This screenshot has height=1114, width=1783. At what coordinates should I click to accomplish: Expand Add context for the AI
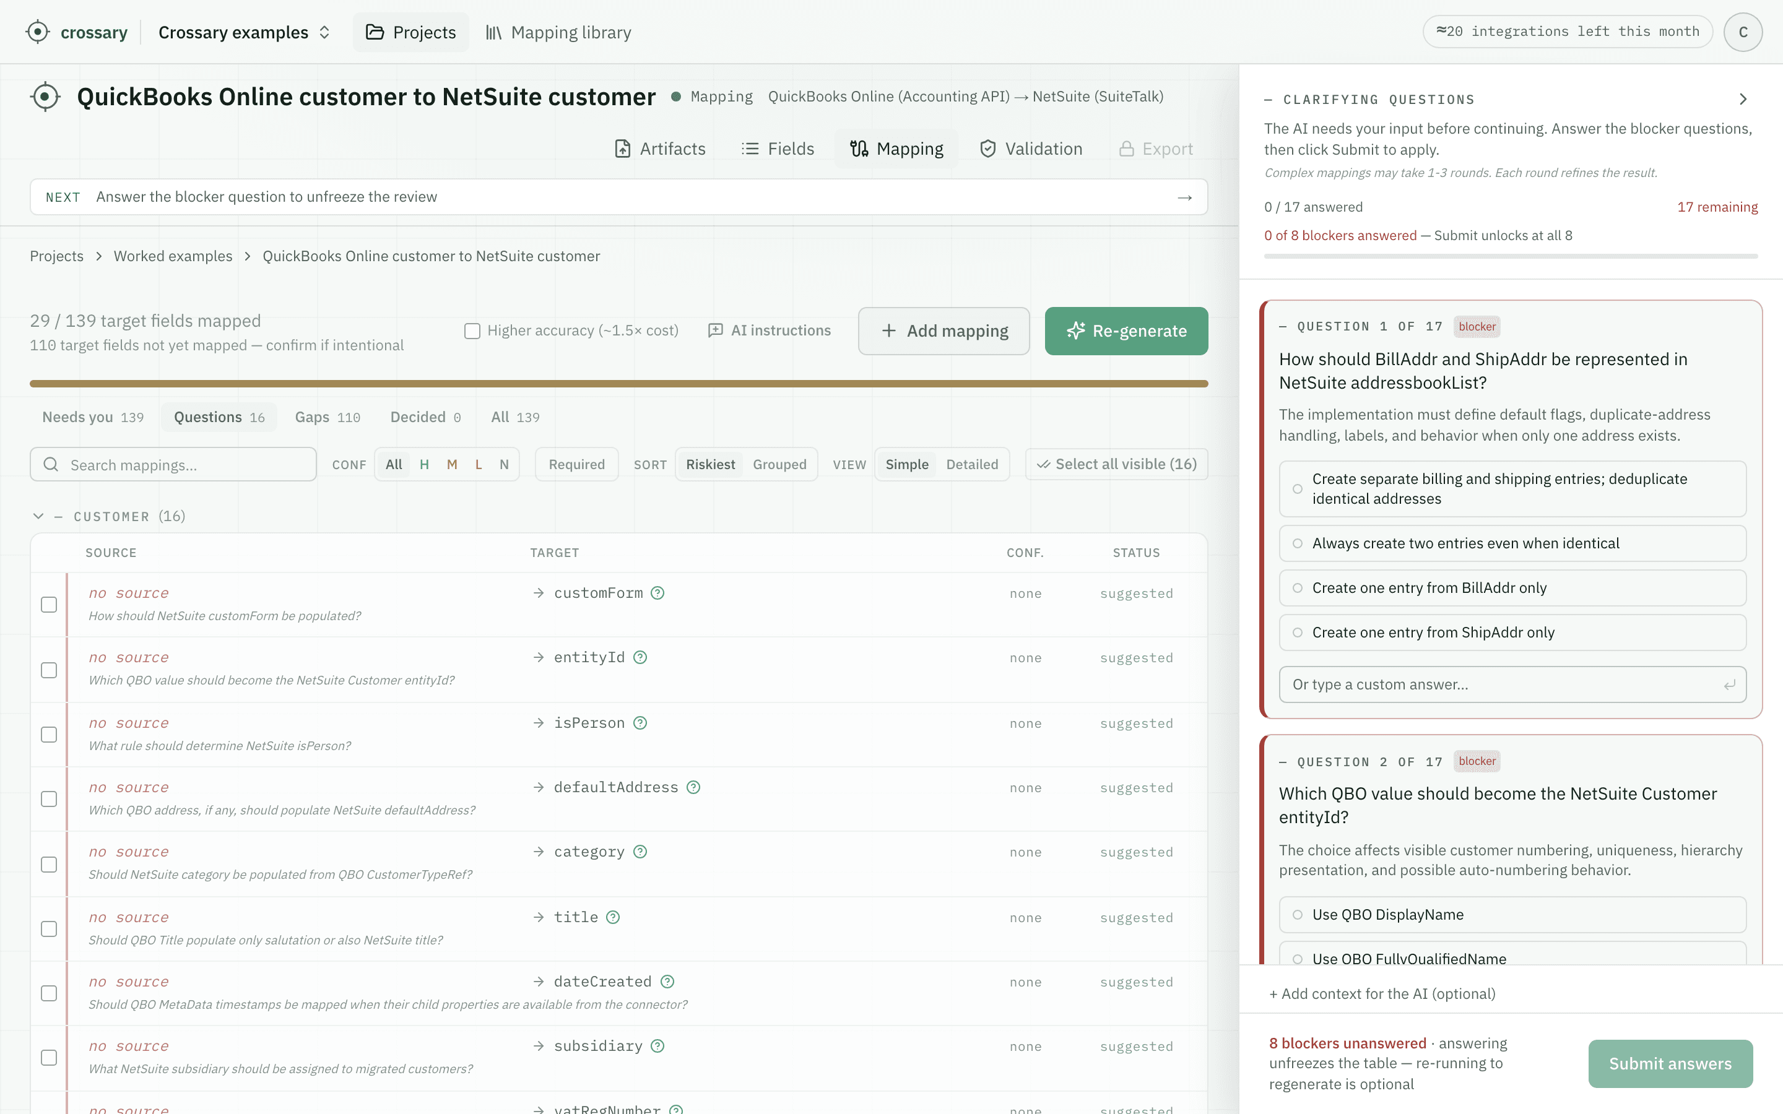click(1382, 994)
